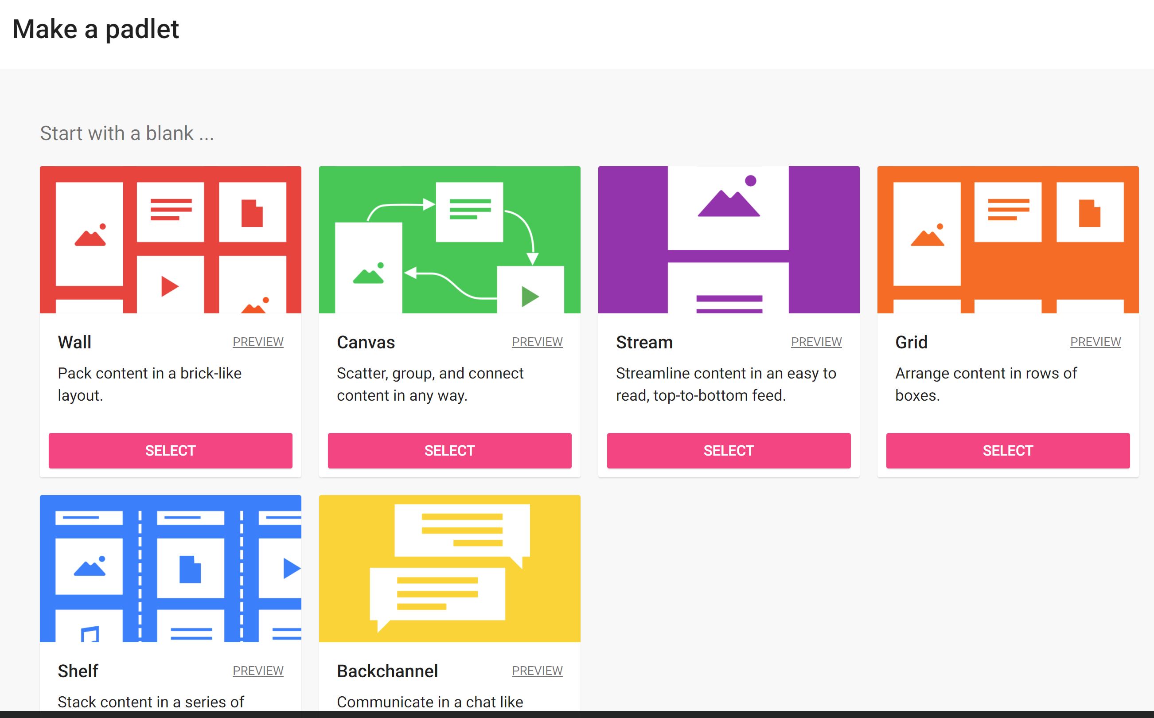1154x718 pixels.
Task: Preview the Stream layout
Action: [816, 342]
